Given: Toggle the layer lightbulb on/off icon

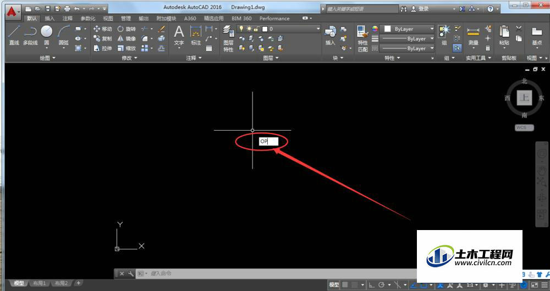Looking at the screenshot, I should click(x=241, y=29).
